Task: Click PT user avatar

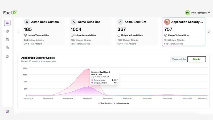Action: (188, 13)
